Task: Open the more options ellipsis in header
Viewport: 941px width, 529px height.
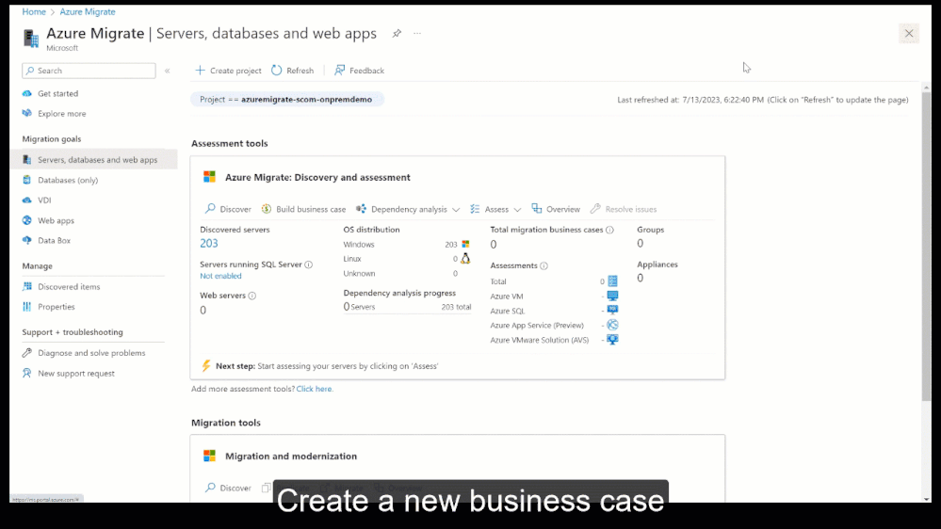Action: click(417, 34)
